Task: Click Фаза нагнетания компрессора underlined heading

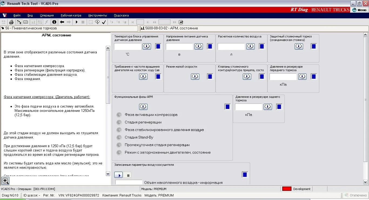Action: point(47,97)
